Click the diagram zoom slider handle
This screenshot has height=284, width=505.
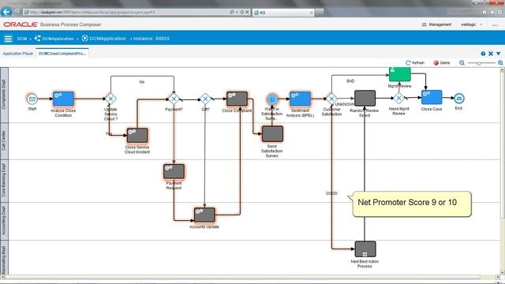click(479, 63)
